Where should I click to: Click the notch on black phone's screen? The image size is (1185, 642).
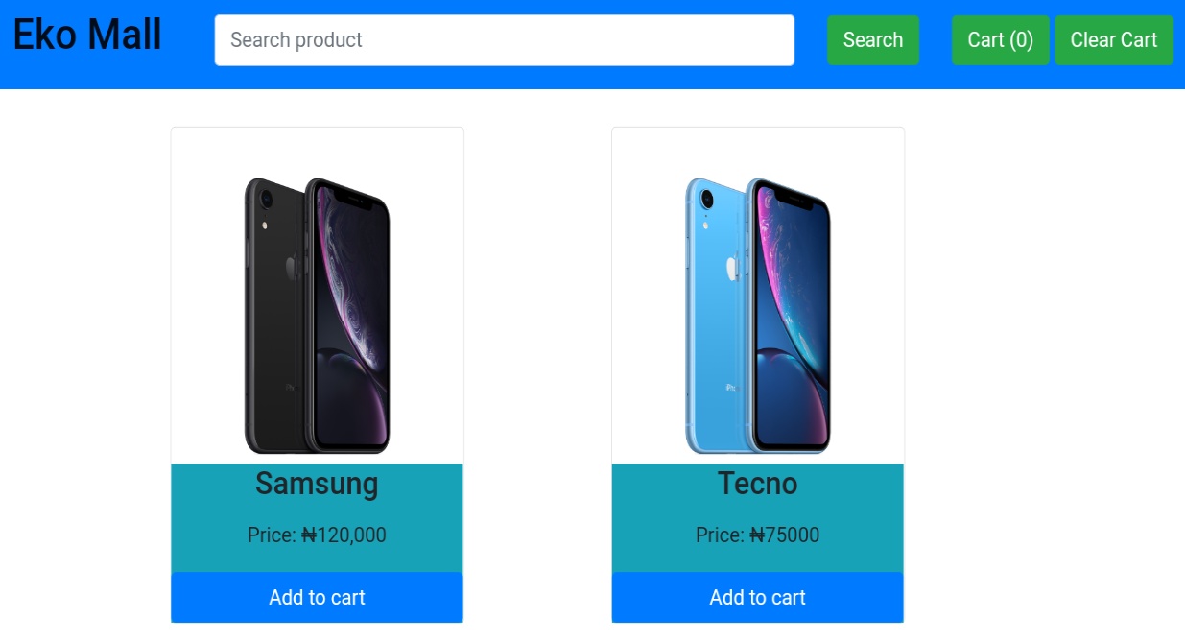pos(350,199)
